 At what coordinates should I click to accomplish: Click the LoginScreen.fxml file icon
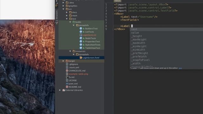pos(81,58)
